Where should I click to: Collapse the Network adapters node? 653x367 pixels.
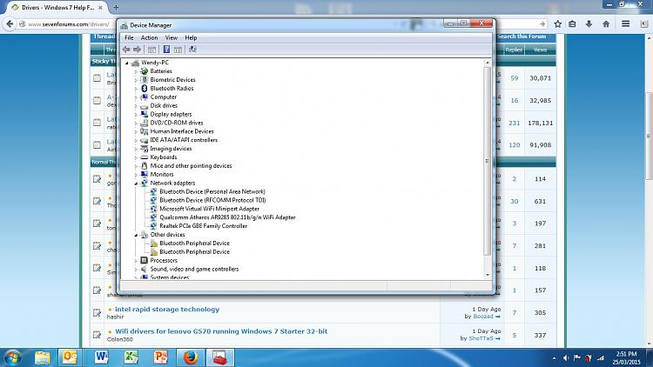point(136,183)
